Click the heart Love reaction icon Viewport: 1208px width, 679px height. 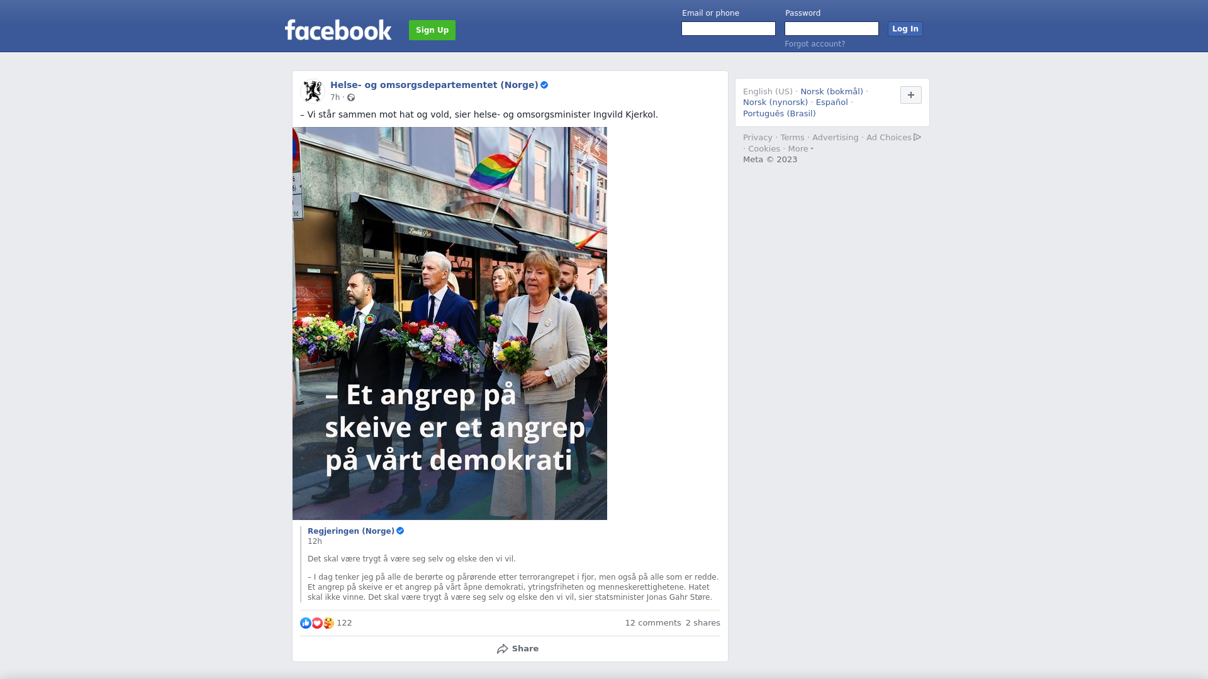point(317,623)
